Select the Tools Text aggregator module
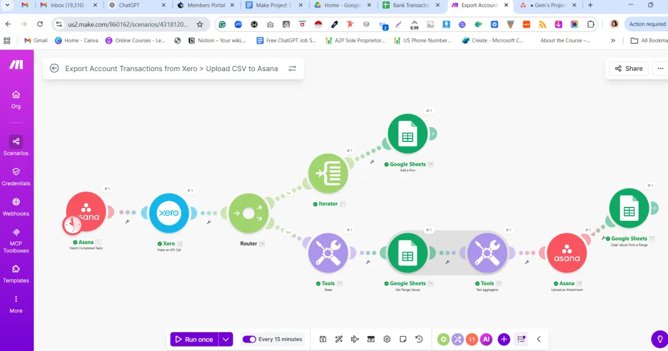The height and width of the screenshot is (351, 668). pos(488,253)
